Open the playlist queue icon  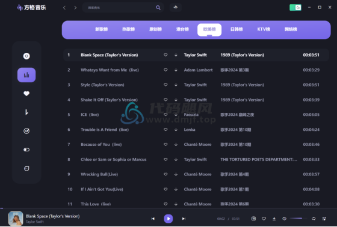[324, 219]
